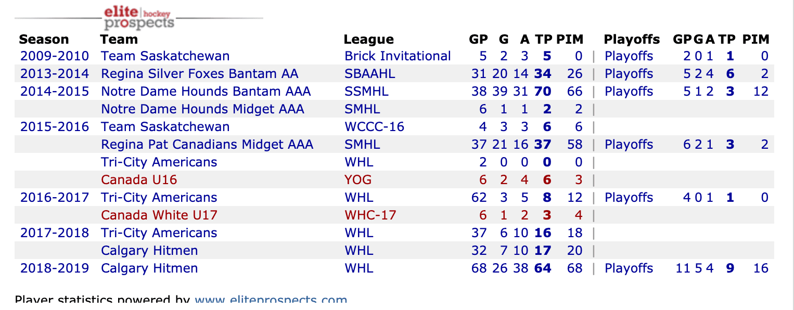Click the WCCC-16 league link
The image size is (794, 310).
coord(374,127)
